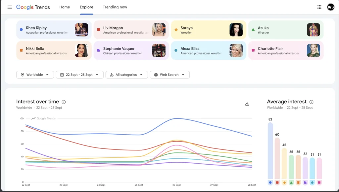Click the 28 Sept label on the chart axis

[x=252, y=185]
